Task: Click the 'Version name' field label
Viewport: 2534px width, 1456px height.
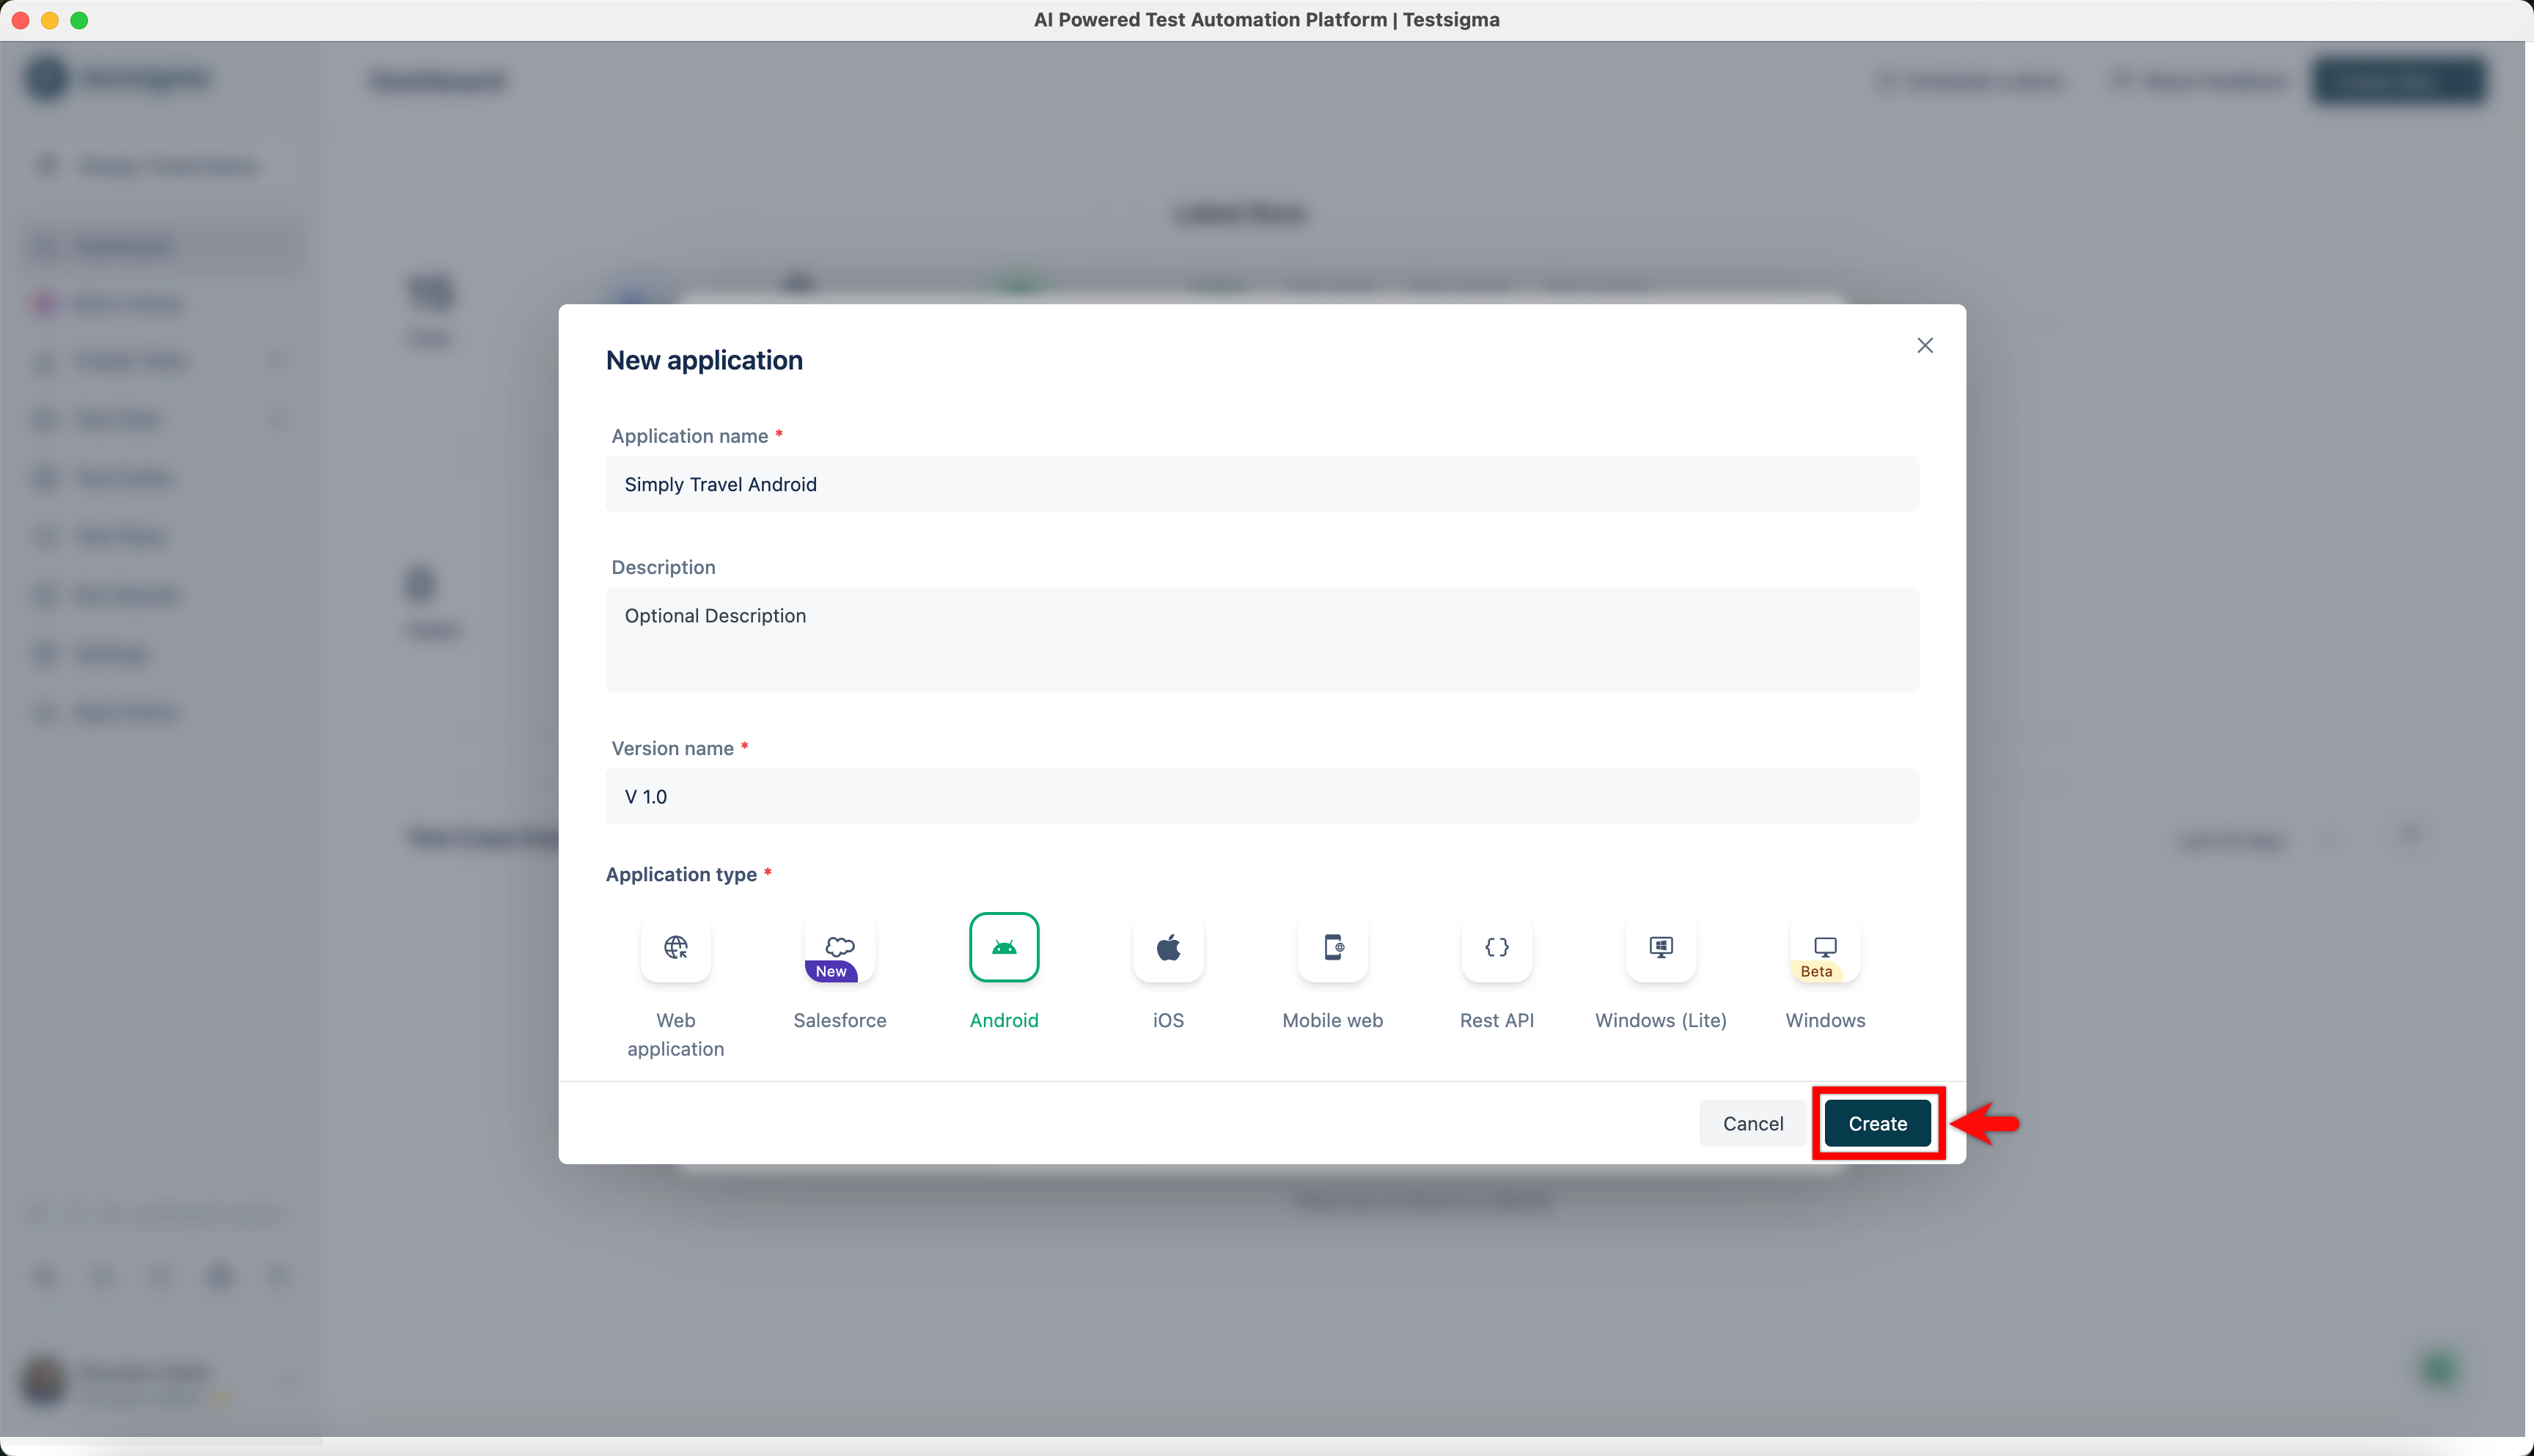Action: 672,748
